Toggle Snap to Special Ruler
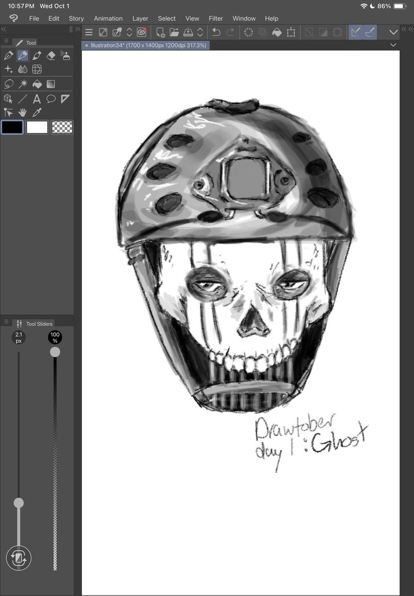Screen dimensions: 414x596 coord(370,33)
